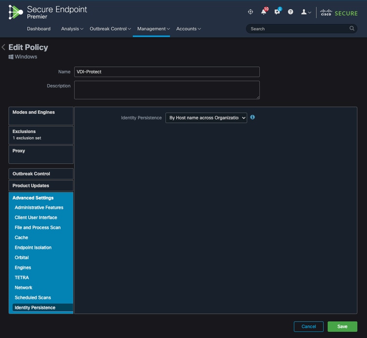Open Identity Persistence dropdown selector
367x338 pixels.
coord(206,118)
